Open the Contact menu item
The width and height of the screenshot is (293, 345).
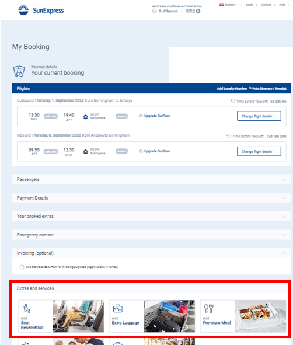(x=266, y=5)
